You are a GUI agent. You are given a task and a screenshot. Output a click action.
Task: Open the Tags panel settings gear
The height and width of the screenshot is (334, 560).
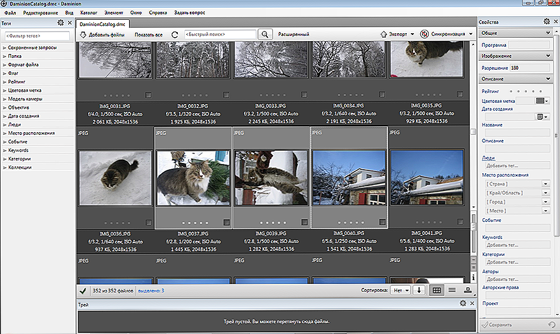(x=60, y=23)
